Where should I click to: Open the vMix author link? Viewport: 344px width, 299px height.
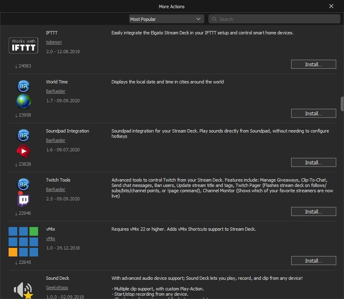click(50, 238)
